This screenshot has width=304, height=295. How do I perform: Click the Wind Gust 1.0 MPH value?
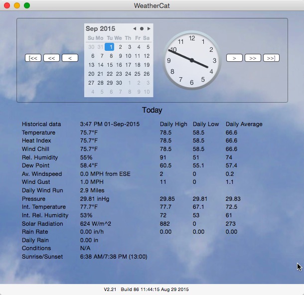click(92, 182)
